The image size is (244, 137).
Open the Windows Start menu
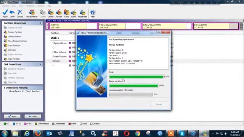click(5, 134)
